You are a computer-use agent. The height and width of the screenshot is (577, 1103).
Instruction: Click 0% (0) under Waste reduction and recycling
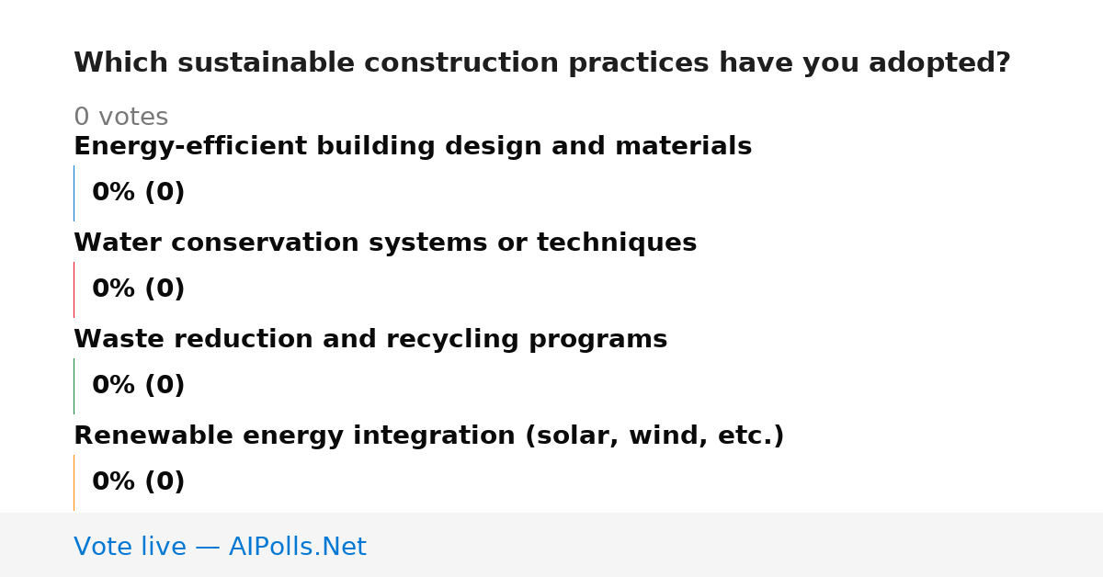(139, 386)
